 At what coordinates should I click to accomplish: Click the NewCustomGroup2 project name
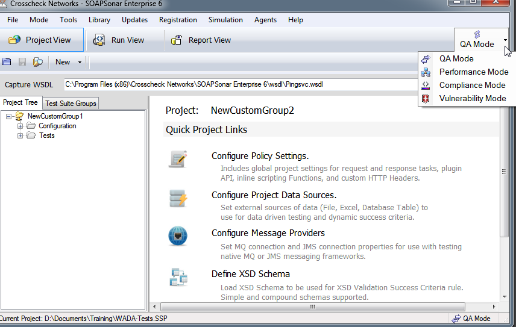[x=252, y=110]
